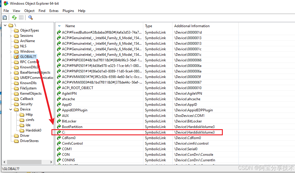Screen dimensions: 295x173
Task: Click the tree pane horizontal scrollbar thumb
Action: pyautogui.click(x=24, y=162)
